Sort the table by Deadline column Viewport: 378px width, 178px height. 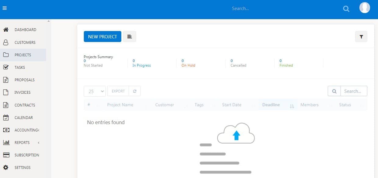pos(271,105)
